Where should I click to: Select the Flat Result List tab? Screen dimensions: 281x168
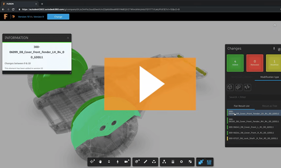pos(241,106)
